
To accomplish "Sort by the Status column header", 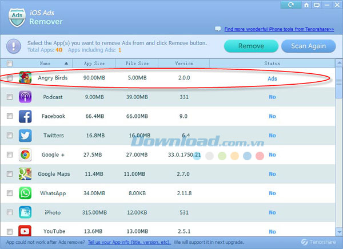I will pos(272,64).
